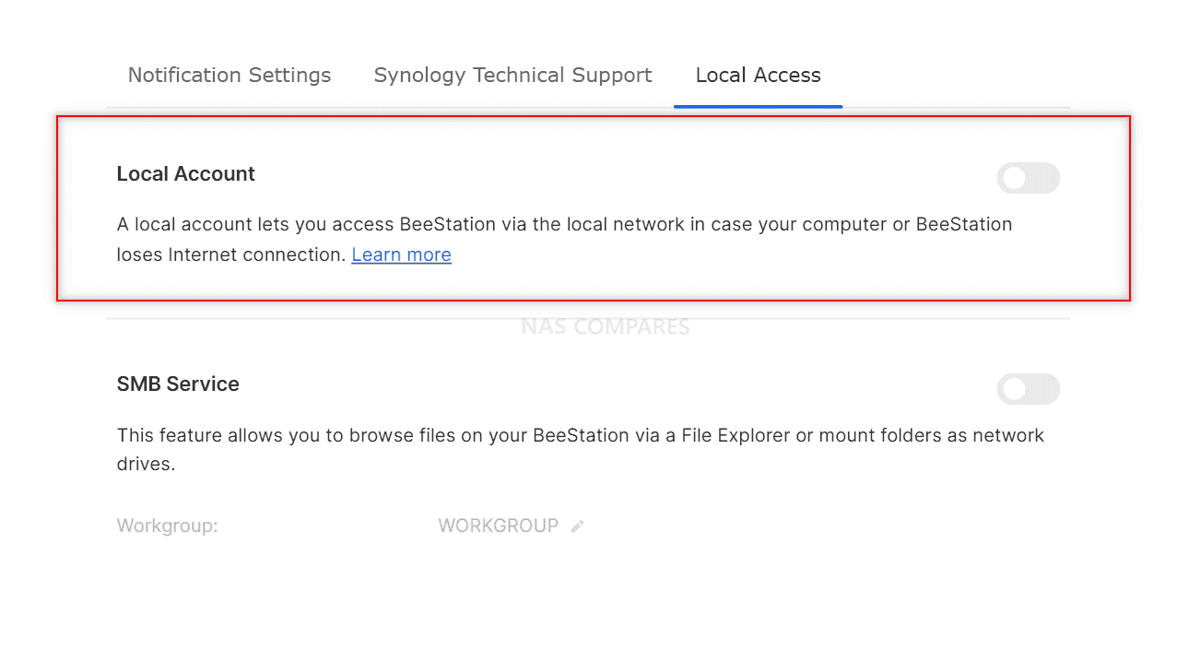Toggle the Local Account switch on

[1028, 178]
